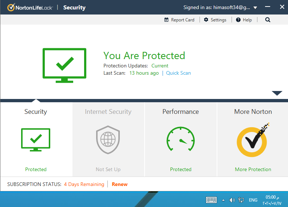Expand the signed-in account dropdown arrow
Screen dimensions: 288x207
click(x=255, y=8)
